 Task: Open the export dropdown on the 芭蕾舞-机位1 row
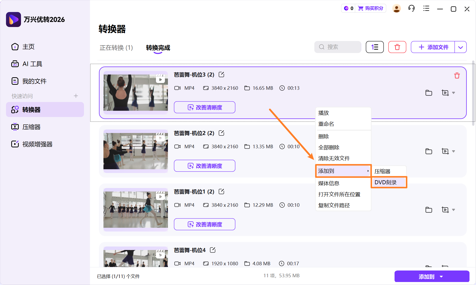[x=454, y=209]
